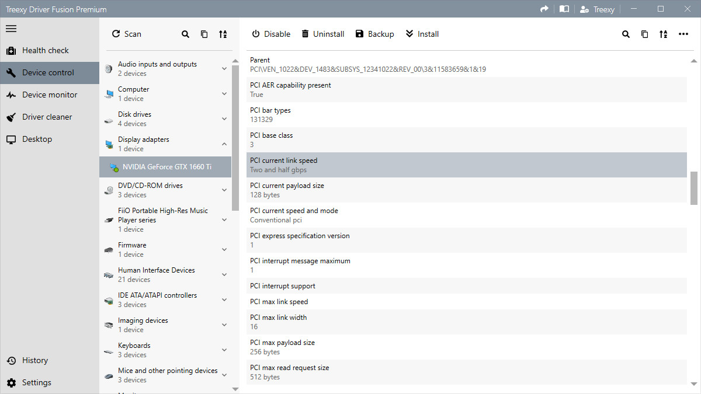Uninstall the selected device driver
701x394 pixels.
(x=323, y=34)
